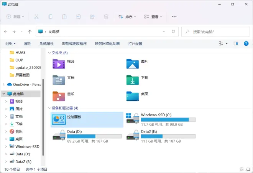Select Windows-SSD (C:) drive in main pane
Image resolution: width=253 pixels, height=173 pixels.
(161, 120)
